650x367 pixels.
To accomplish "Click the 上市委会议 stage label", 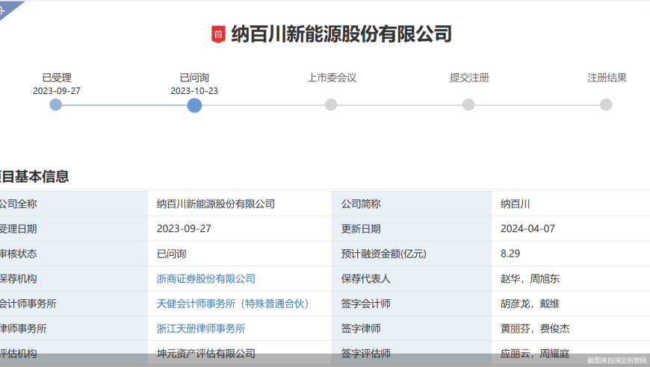I will point(332,78).
